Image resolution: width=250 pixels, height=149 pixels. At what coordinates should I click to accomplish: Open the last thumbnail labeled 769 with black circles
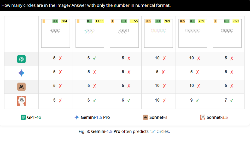[227, 33]
